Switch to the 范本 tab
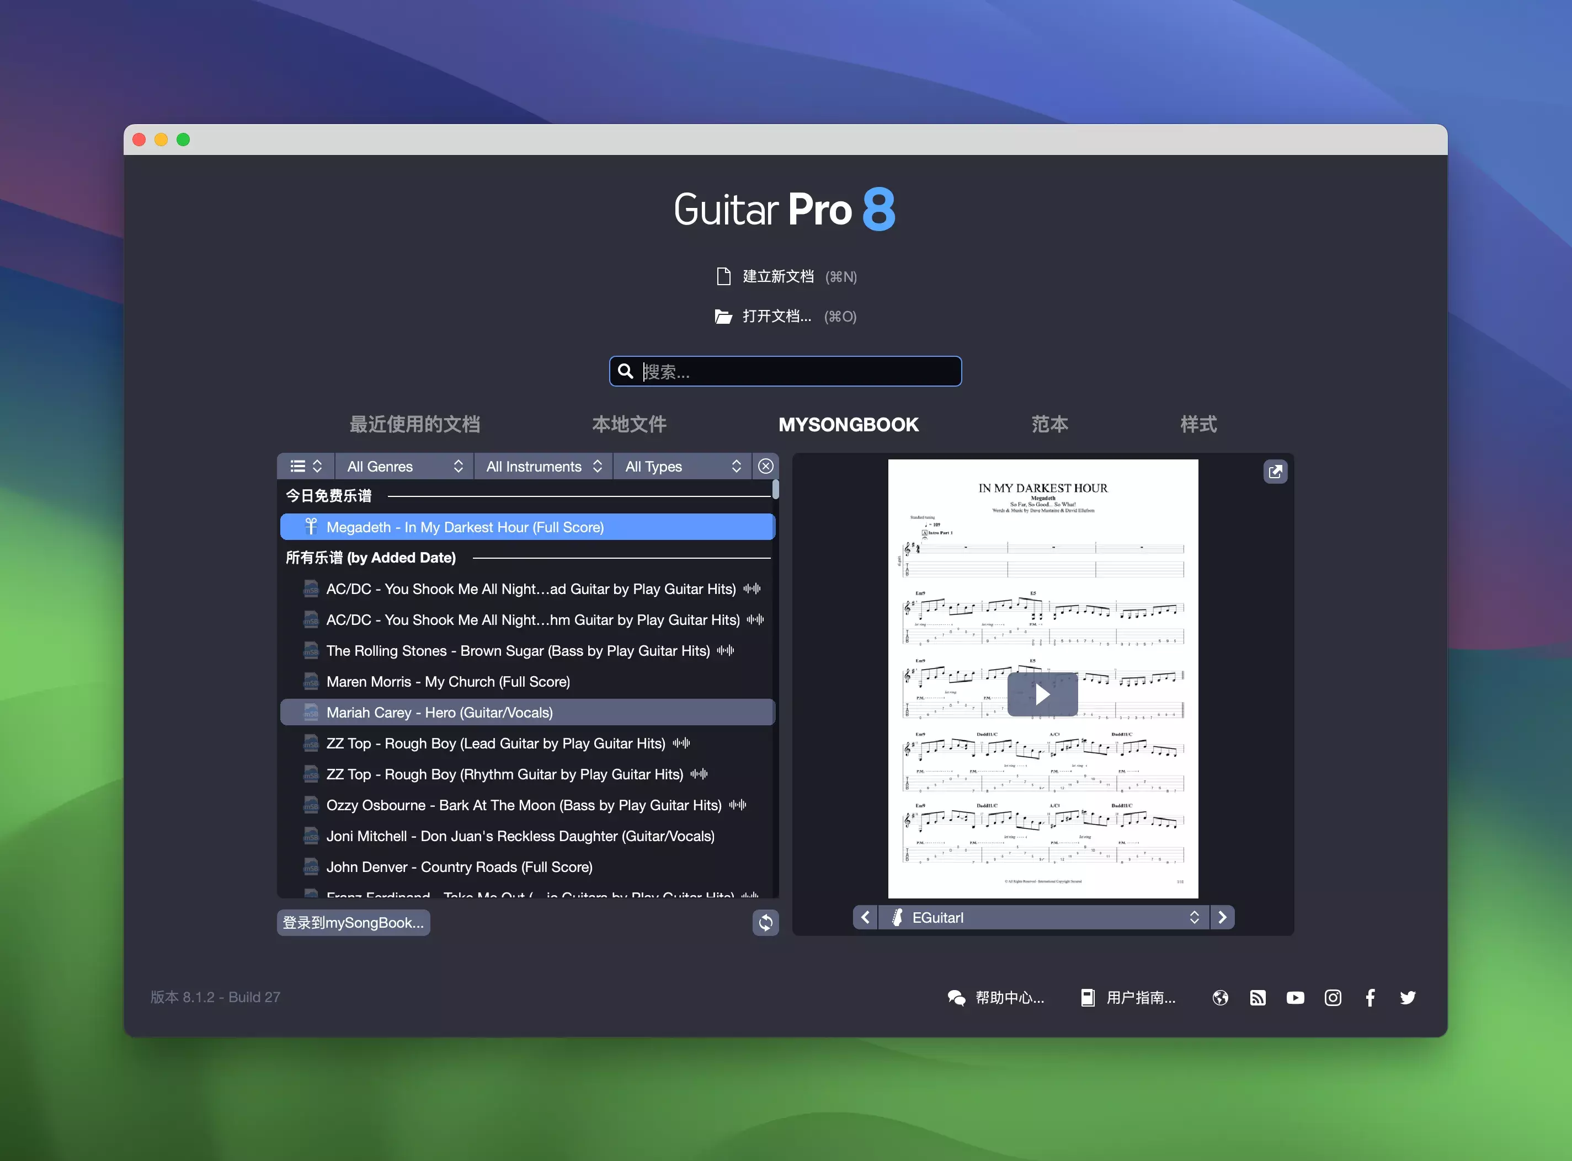 (1049, 424)
